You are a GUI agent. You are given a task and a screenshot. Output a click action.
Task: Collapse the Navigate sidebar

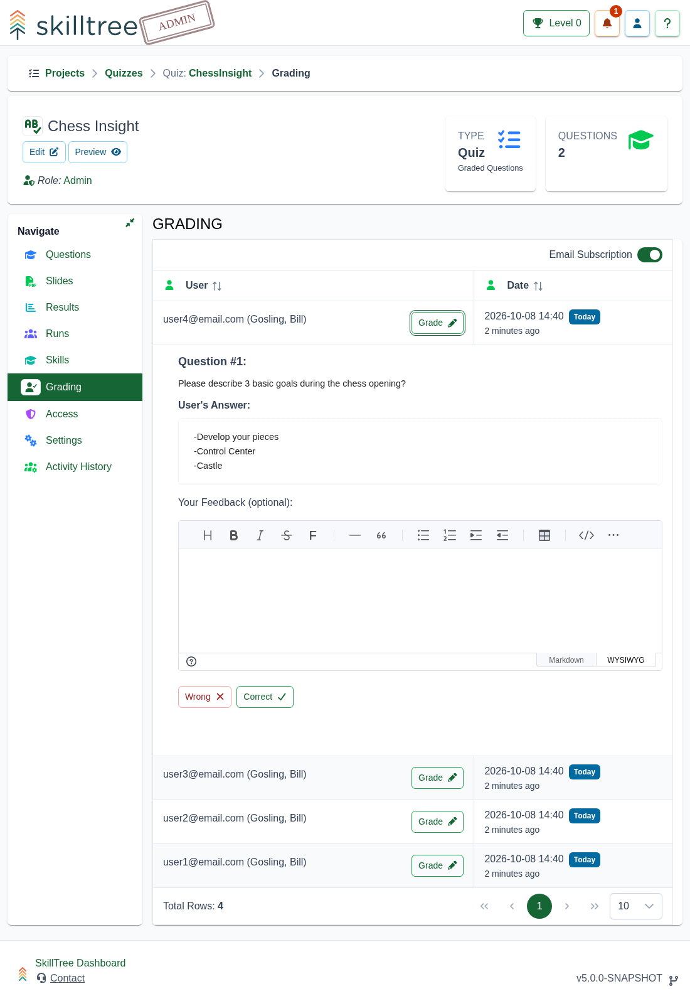130,223
